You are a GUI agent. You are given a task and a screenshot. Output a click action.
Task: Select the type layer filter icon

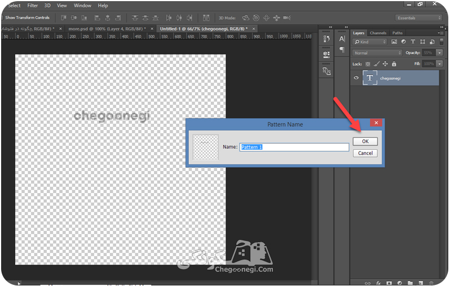point(413,42)
